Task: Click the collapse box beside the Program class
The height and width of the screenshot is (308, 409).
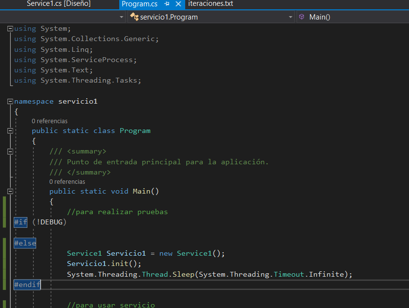Action: tap(10, 131)
